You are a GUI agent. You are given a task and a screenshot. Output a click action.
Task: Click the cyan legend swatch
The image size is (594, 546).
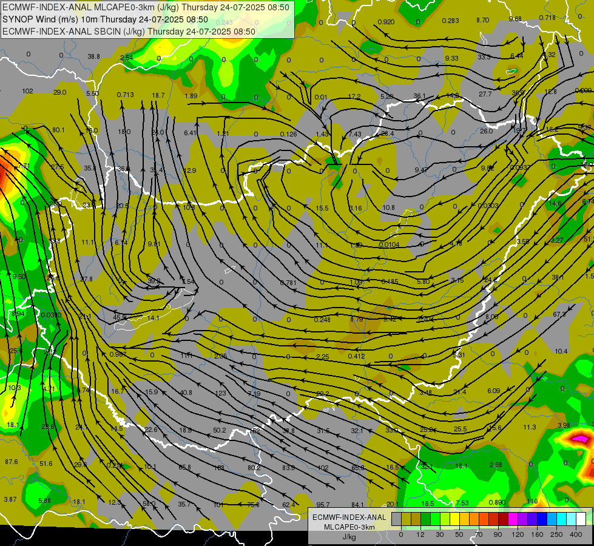[562, 519]
